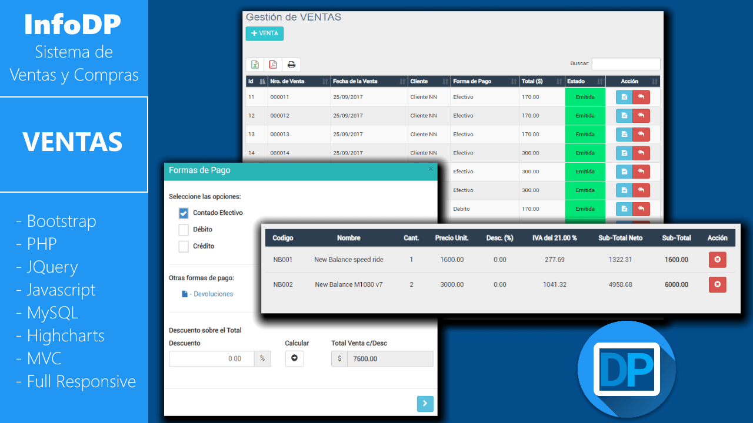The image size is (753, 423).
Task: Export sales table to Excel icon
Action: (x=255, y=65)
